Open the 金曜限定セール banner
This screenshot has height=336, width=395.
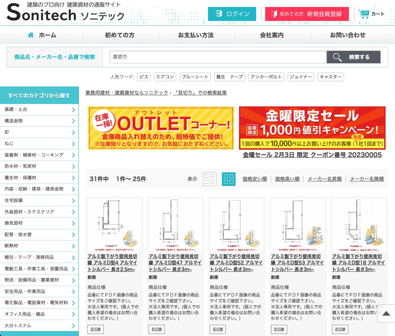point(312,128)
